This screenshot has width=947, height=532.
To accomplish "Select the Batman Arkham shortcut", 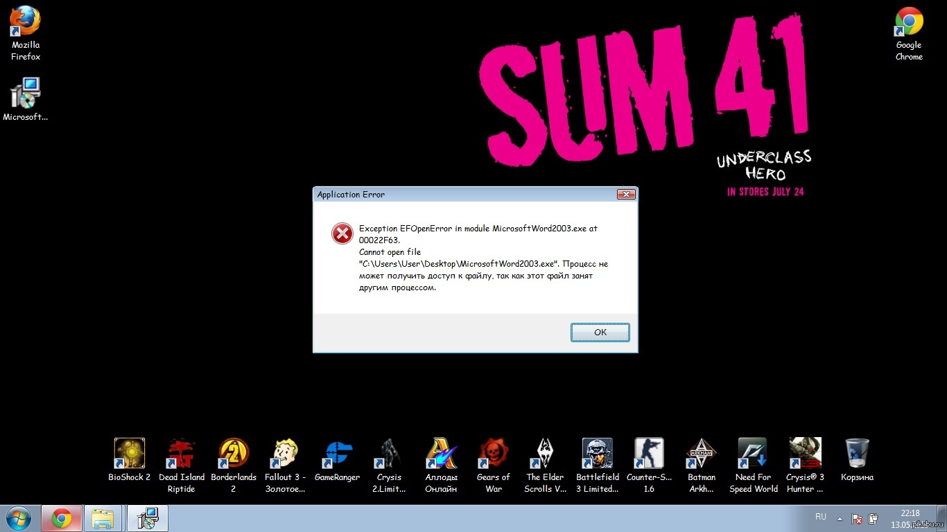I will [x=702, y=465].
